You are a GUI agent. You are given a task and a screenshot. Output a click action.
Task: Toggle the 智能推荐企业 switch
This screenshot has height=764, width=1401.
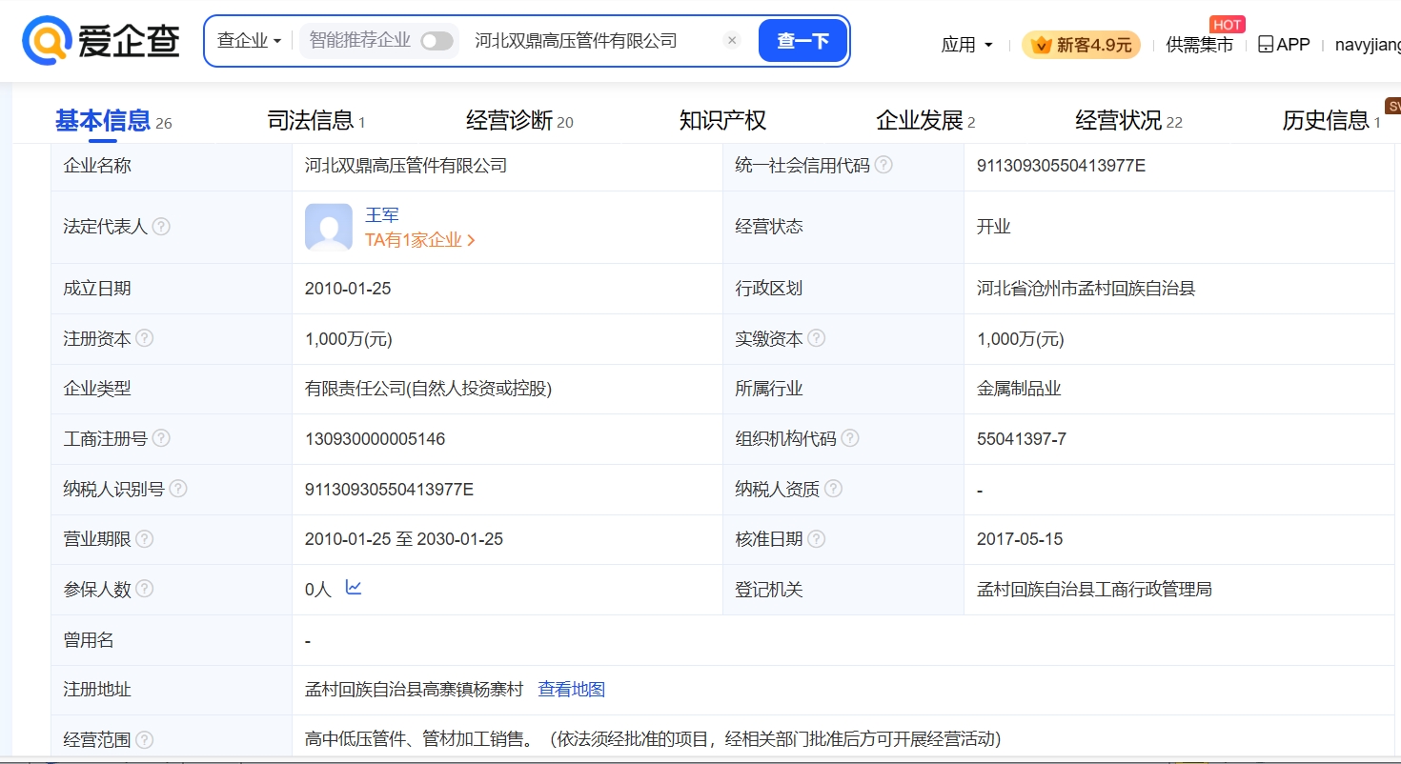[x=437, y=41]
